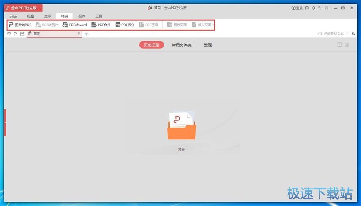The height and width of the screenshot is (206, 361).
Task: Click the 登录 login button
Action: pyautogui.click(x=297, y=8)
